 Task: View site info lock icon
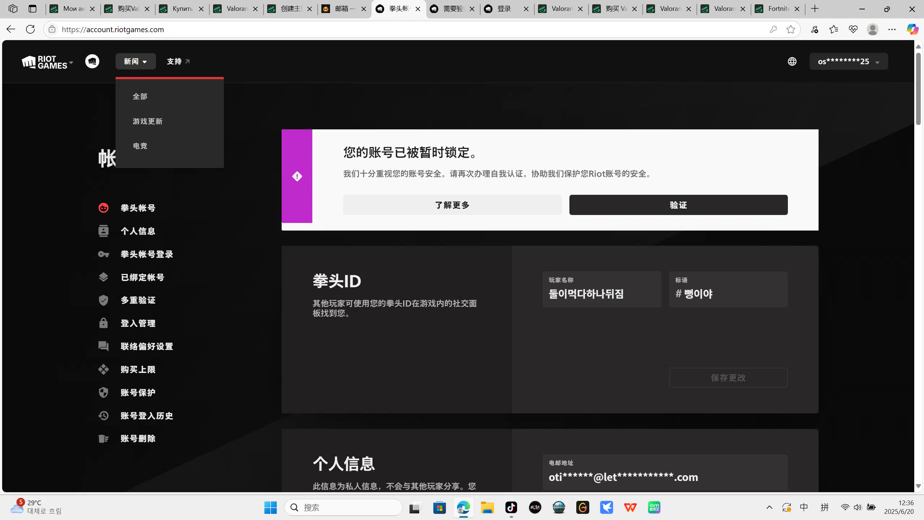click(52, 29)
